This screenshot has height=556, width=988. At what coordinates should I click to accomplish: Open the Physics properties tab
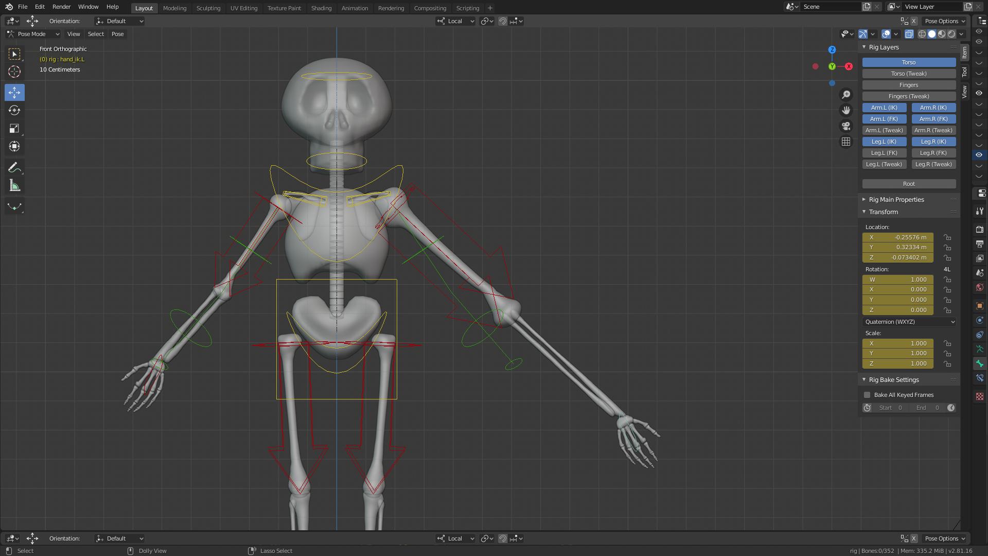pyautogui.click(x=980, y=320)
